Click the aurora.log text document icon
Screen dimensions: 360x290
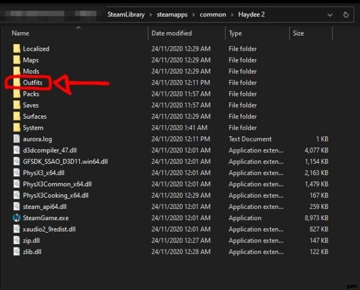point(16,139)
